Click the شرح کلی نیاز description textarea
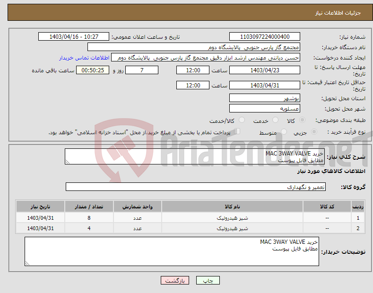 (x=195, y=156)
